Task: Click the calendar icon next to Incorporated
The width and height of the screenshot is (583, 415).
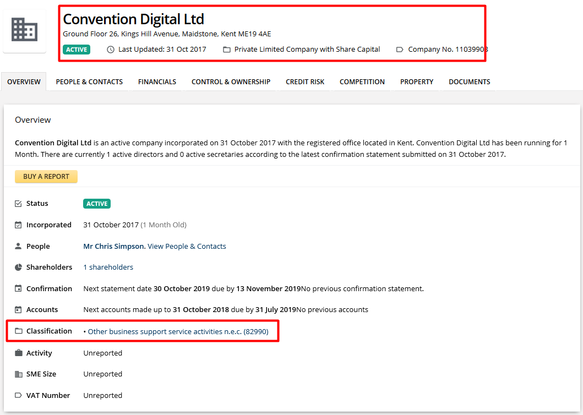Action: coord(18,225)
